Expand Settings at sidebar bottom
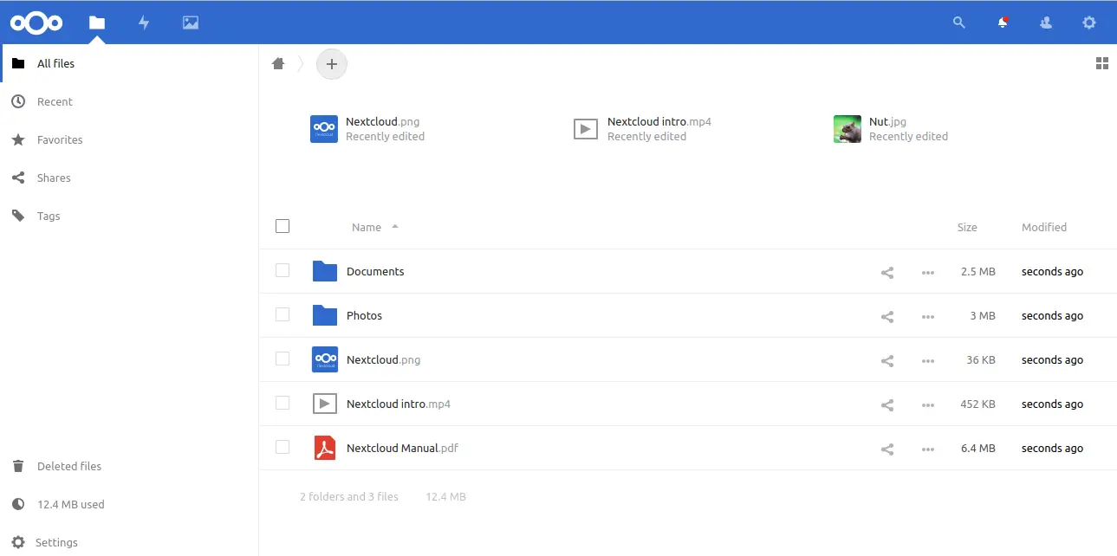This screenshot has height=556, width=1117. coord(56,542)
